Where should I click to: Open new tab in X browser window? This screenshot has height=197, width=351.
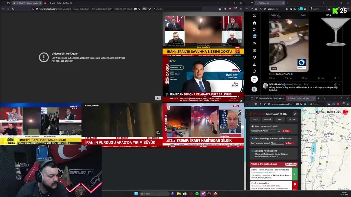287,3
